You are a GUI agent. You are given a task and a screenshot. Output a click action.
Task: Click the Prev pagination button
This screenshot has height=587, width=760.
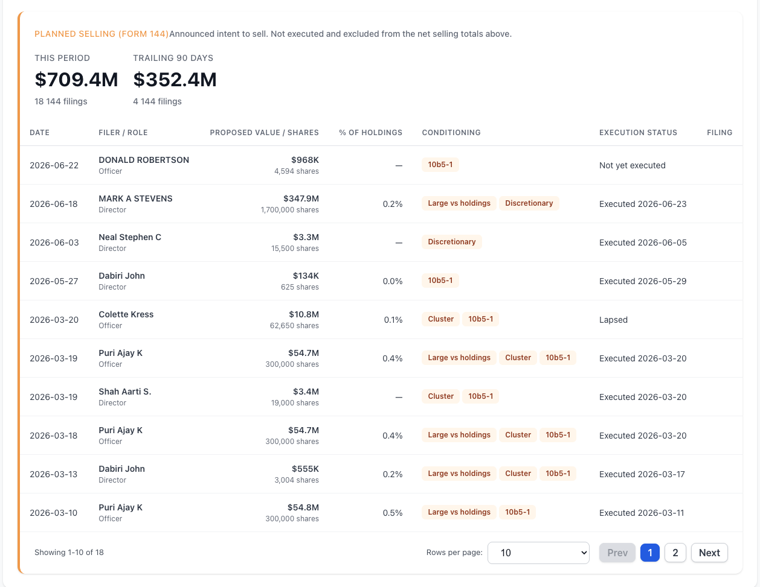pyautogui.click(x=617, y=553)
